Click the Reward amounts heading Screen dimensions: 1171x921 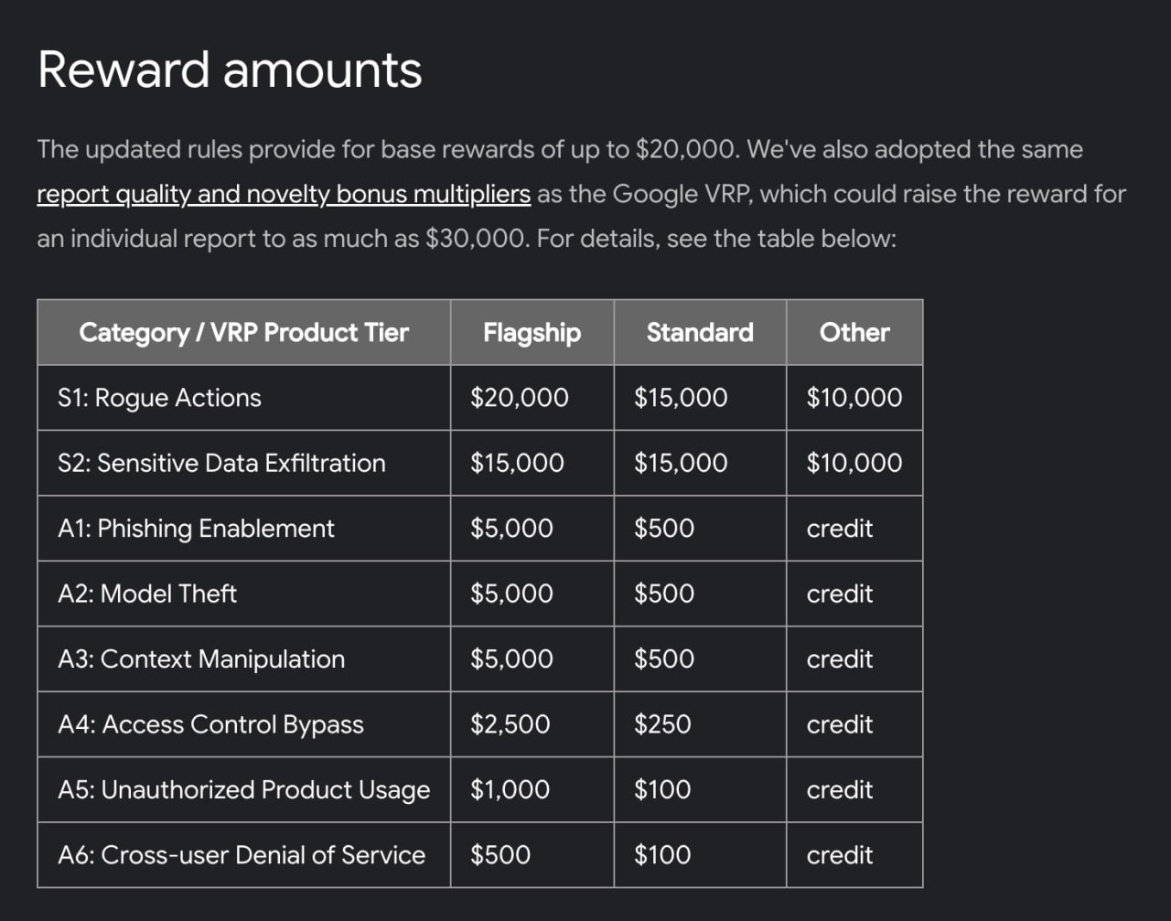click(x=230, y=70)
